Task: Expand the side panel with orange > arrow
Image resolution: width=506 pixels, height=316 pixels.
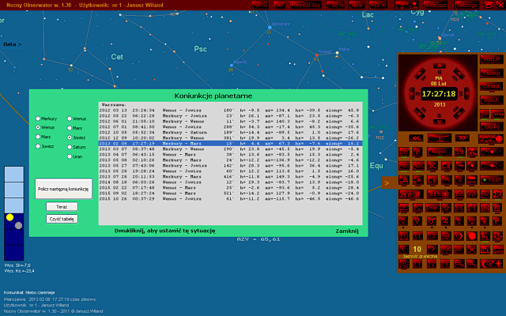Action: (x=388, y=182)
